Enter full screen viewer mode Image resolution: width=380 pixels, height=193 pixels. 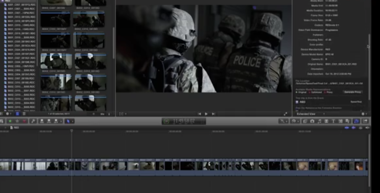(x=286, y=114)
